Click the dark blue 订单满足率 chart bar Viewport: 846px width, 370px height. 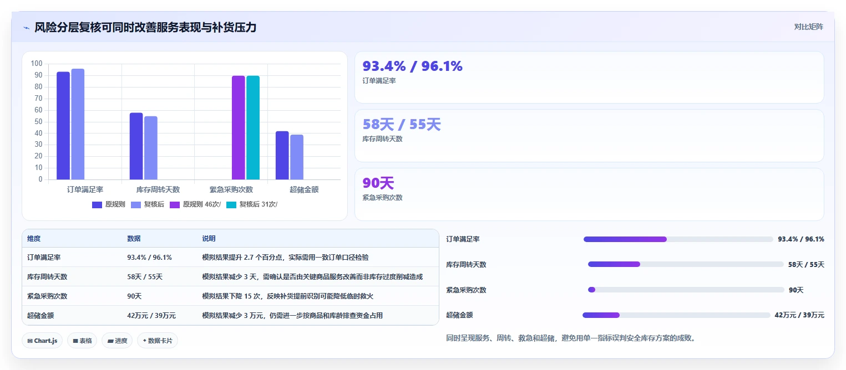pyautogui.click(x=63, y=126)
